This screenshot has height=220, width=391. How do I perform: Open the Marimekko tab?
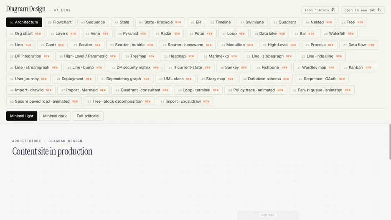point(221,56)
